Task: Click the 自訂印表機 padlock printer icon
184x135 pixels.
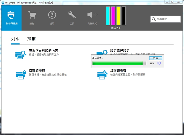Action: coord(21,75)
